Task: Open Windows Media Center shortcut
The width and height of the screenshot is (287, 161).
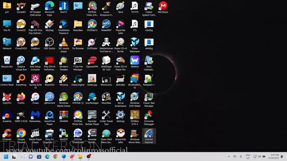Action: 64,100
